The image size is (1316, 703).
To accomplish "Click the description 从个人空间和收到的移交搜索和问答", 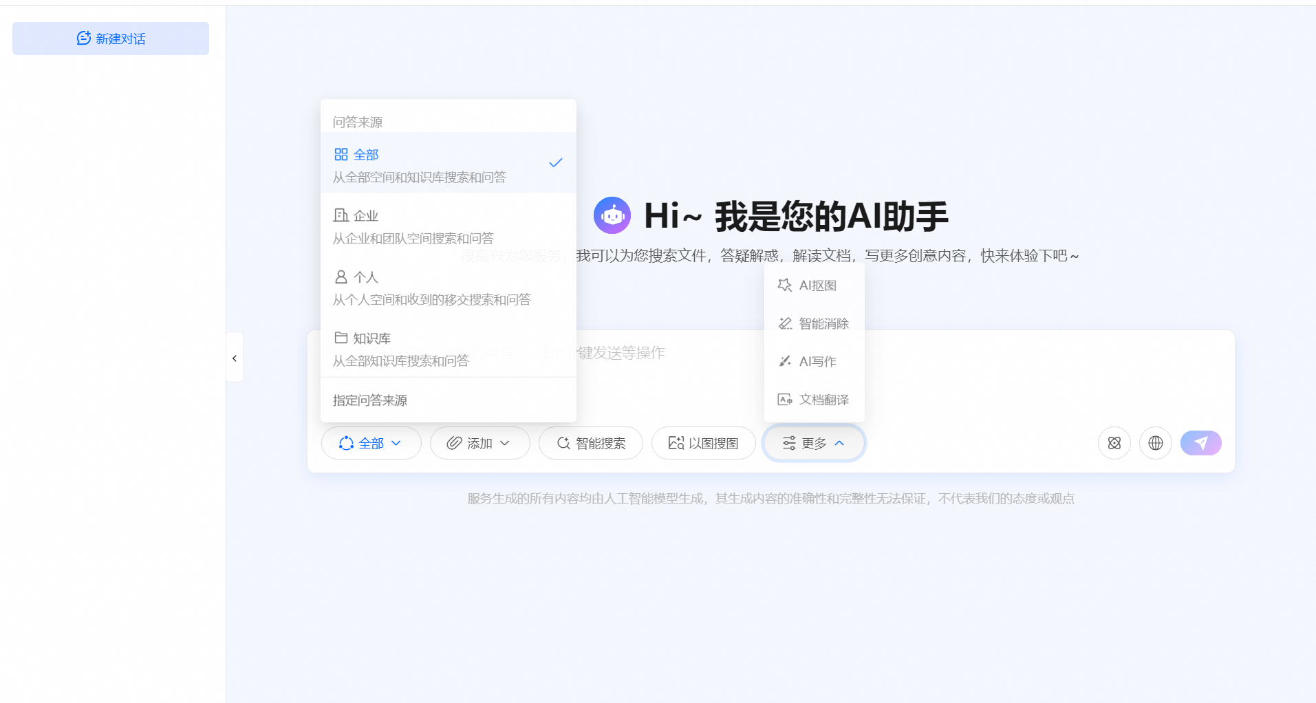I will 432,300.
